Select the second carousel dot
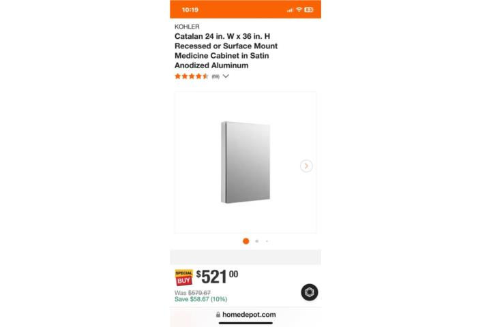This screenshot has width=491, height=327. (x=257, y=241)
